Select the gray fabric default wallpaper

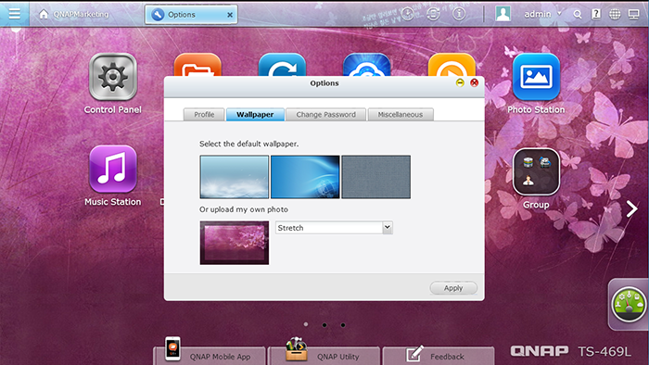(x=375, y=177)
